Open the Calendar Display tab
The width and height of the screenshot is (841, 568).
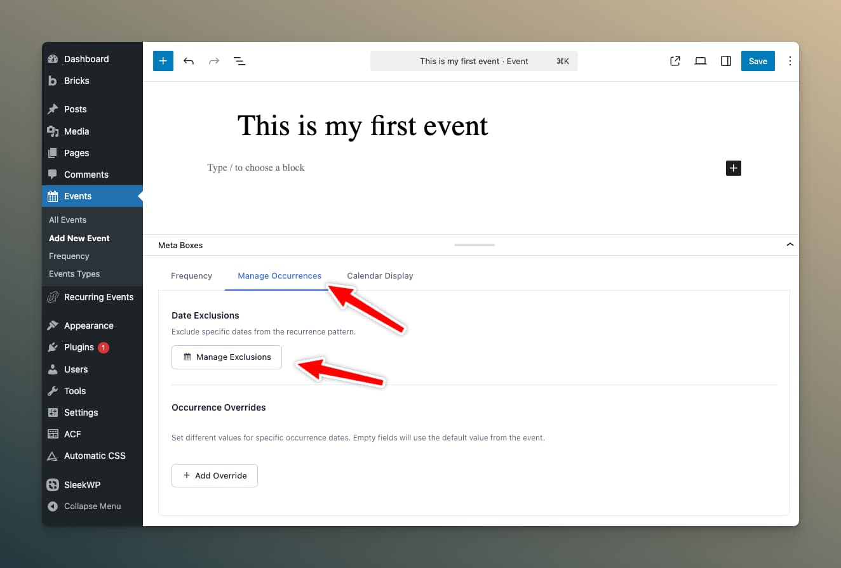point(380,275)
